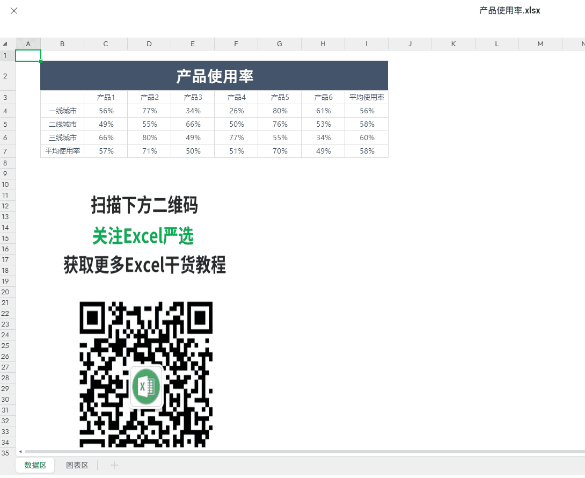
Task: Click 一线城市 产品1 cell 56%
Action: 106,111
